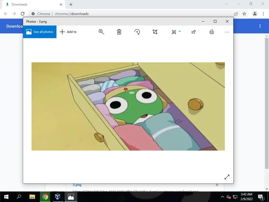This screenshot has width=269, height=202.
Task: Print the photo with the printer icon
Action: 212,32
